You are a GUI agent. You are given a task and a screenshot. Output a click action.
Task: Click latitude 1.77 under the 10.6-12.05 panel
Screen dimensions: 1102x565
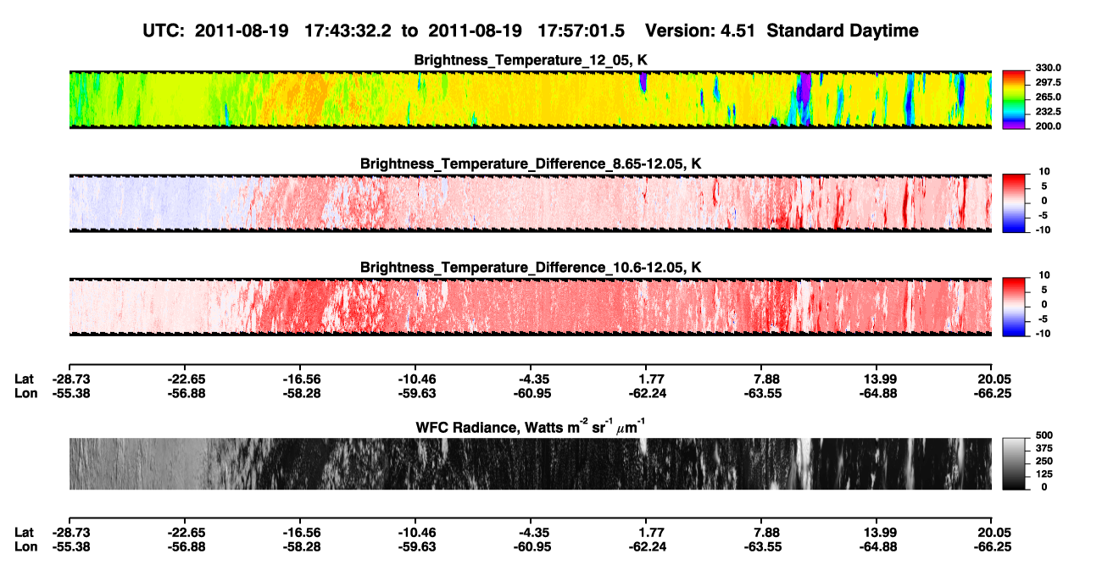pos(646,378)
